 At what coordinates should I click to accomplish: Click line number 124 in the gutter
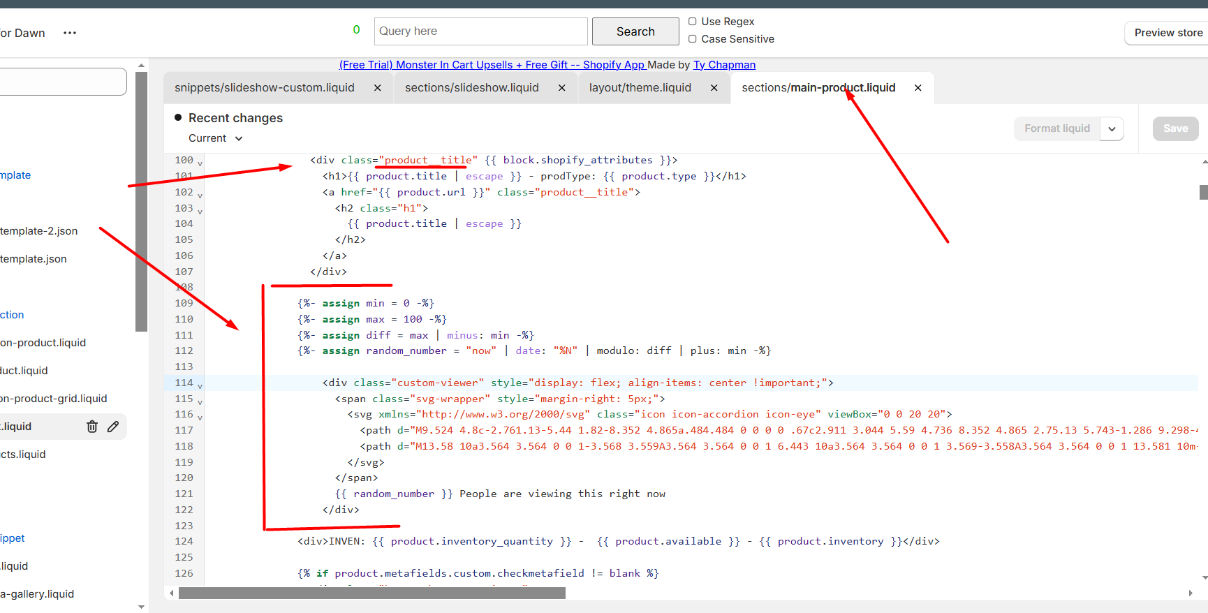[184, 541]
